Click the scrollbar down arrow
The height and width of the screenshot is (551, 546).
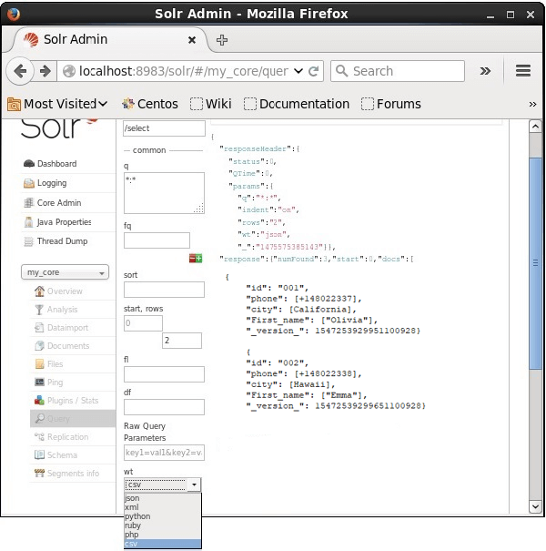[535, 506]
